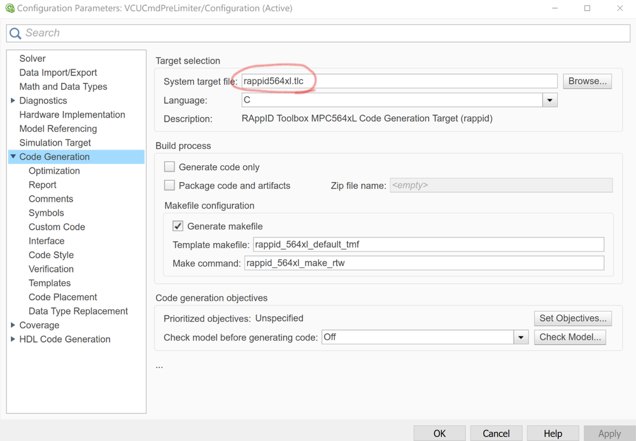Screen dimensions: 636x441
Task: Open the Comments subpane
Action: [51, 199]
